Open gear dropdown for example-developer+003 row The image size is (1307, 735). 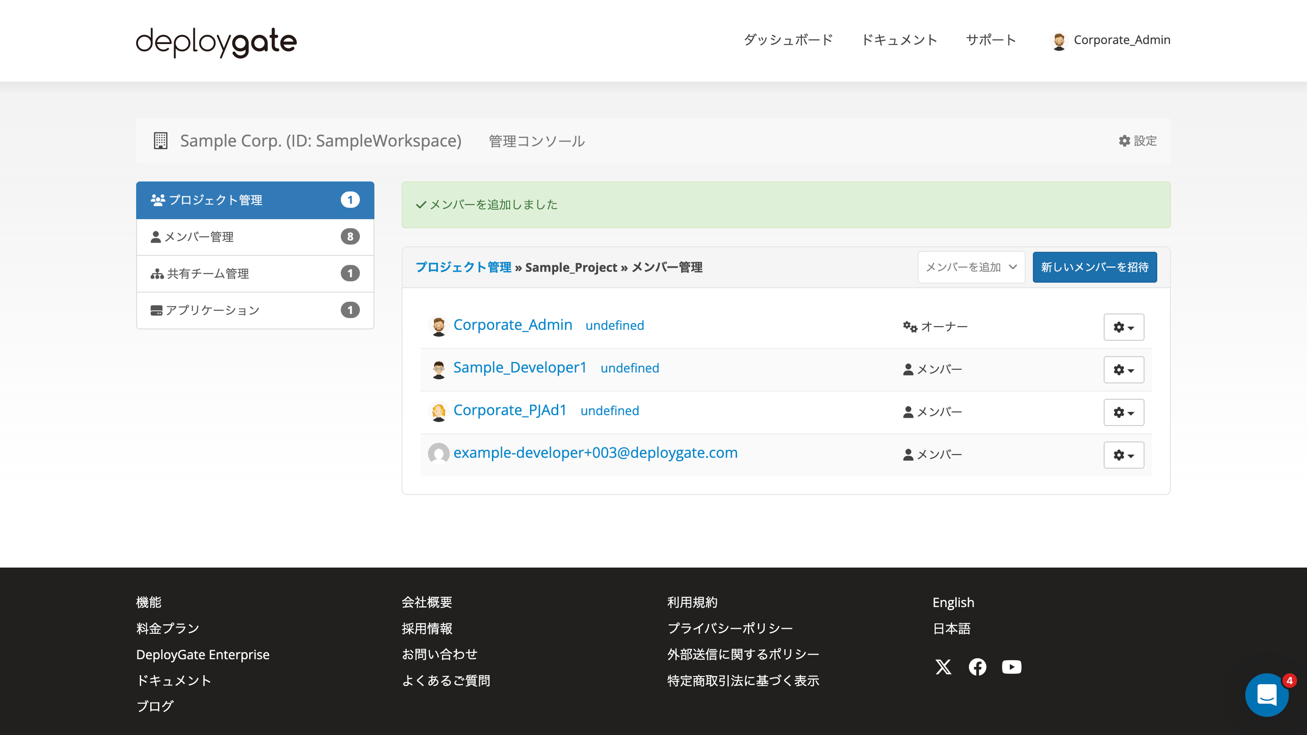point(1123,455)
